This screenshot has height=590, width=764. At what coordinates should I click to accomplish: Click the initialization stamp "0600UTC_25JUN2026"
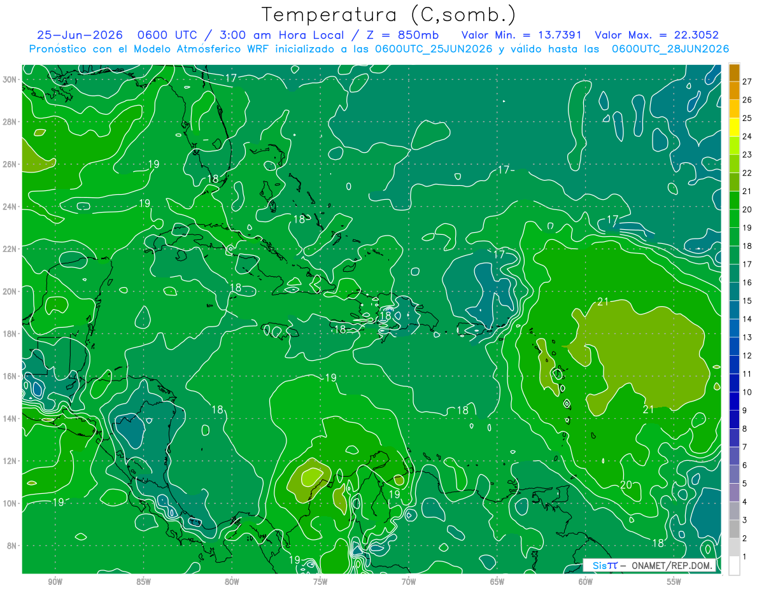pos(434,49)
